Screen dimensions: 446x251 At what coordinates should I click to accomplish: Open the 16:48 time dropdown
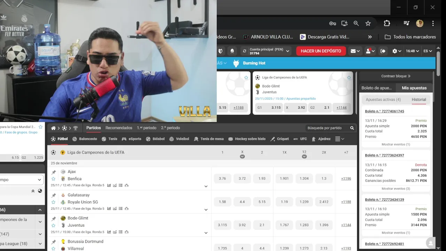click(x=413, y=51)
